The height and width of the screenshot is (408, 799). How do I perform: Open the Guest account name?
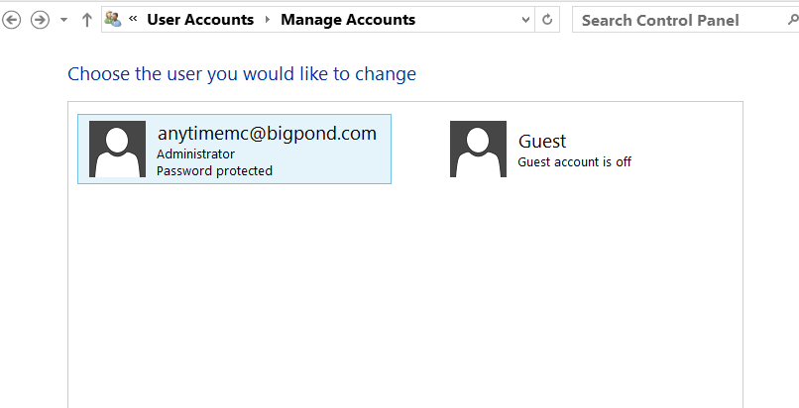click(x=542, y=141)
